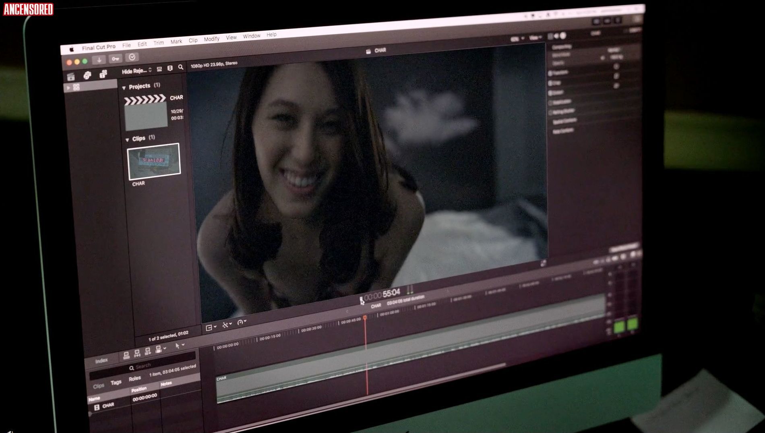
Task: Click the Index button
Action: 101,360
